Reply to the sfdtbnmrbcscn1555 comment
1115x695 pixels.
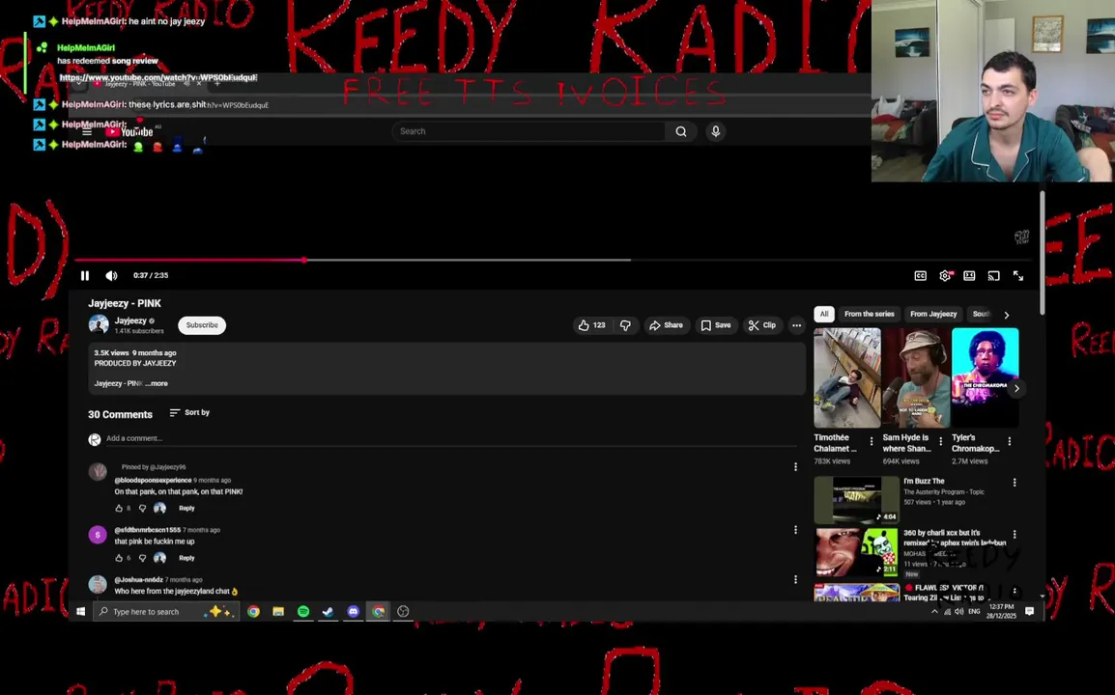(x=186, y=559)
